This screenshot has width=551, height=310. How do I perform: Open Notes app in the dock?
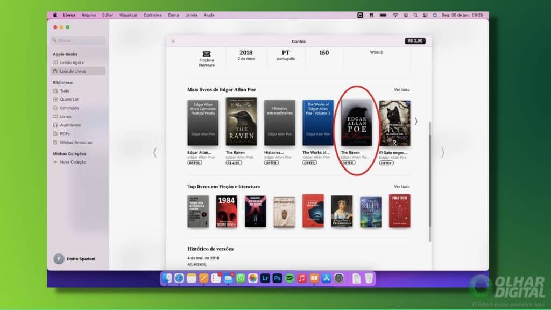[x=192, y=278]
